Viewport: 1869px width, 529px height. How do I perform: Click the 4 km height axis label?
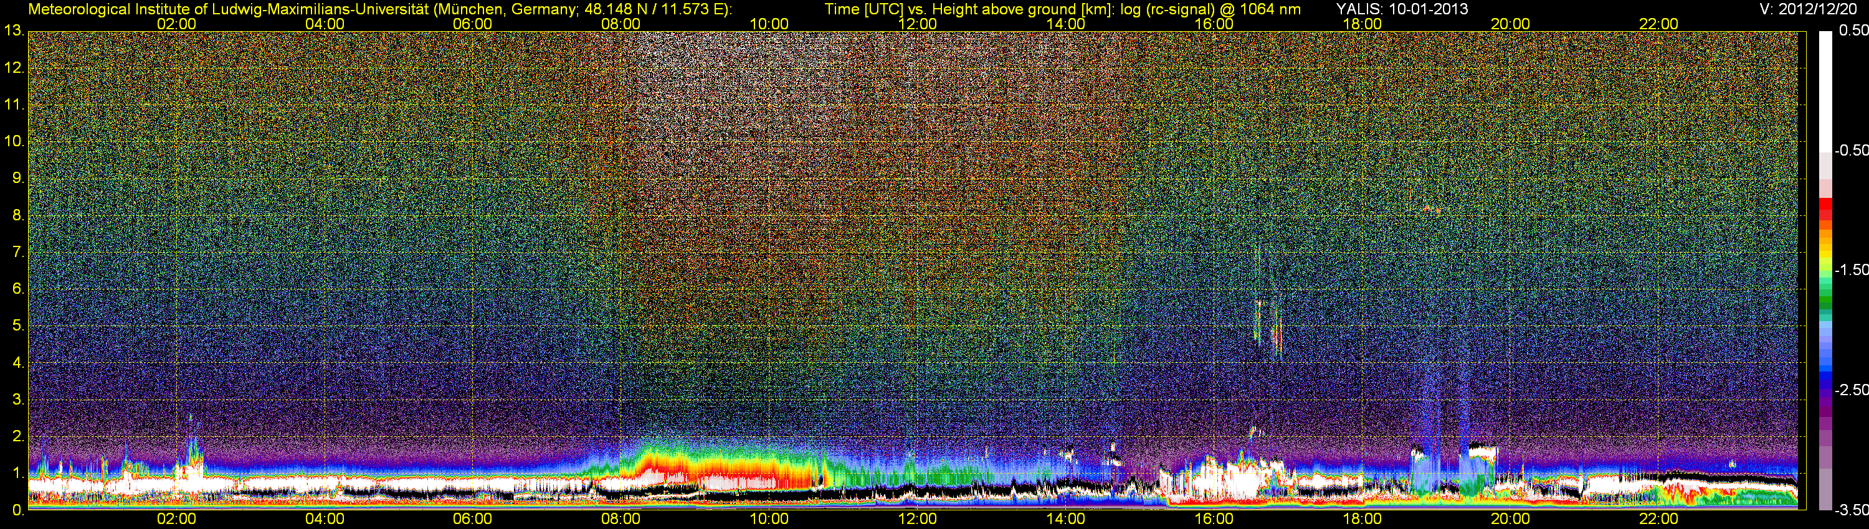click(x=17, y=362)
